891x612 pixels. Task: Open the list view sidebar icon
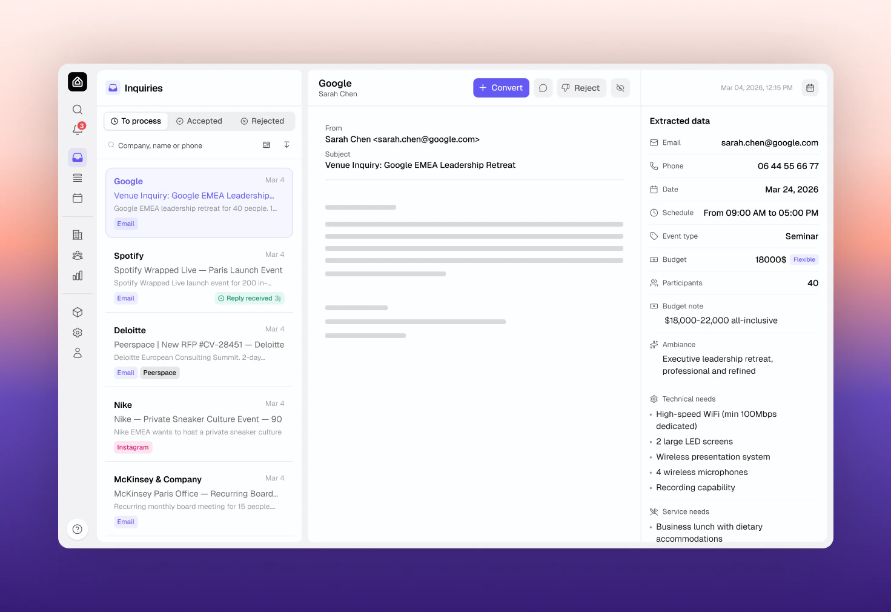pyautogui.click(x=78, y=178)
